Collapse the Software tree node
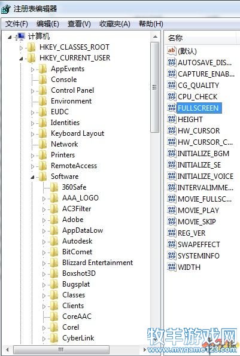 pos(32,177)
